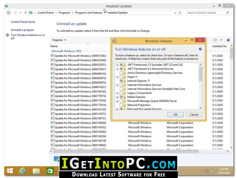
Task: Click the Windows Features title bar icon
Action: coord(114,41)
